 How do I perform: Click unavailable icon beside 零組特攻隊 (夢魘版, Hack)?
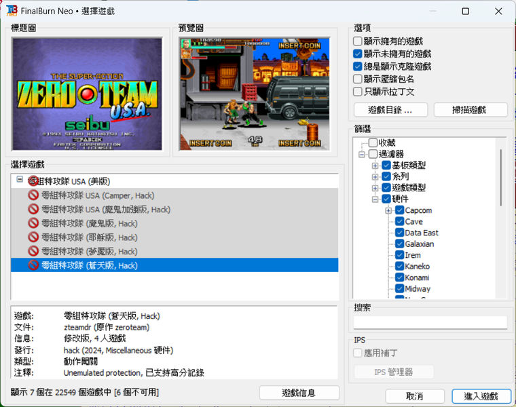pos(33,251)
